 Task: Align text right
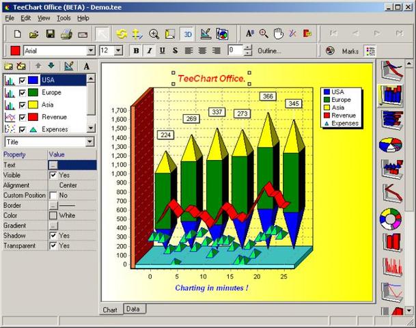(217, 51)
